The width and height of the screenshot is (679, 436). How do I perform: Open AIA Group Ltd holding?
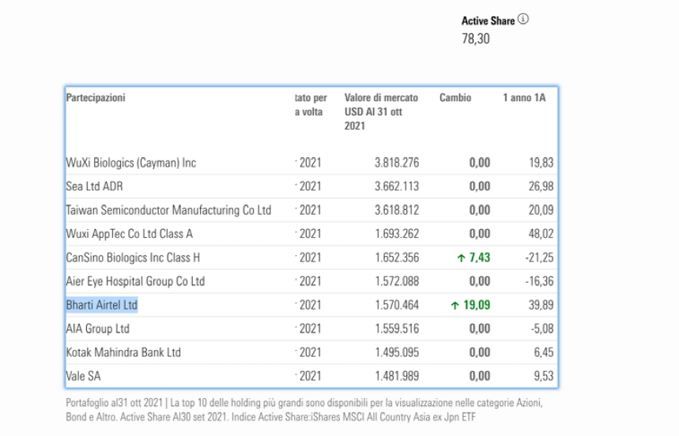coord(97,329)
